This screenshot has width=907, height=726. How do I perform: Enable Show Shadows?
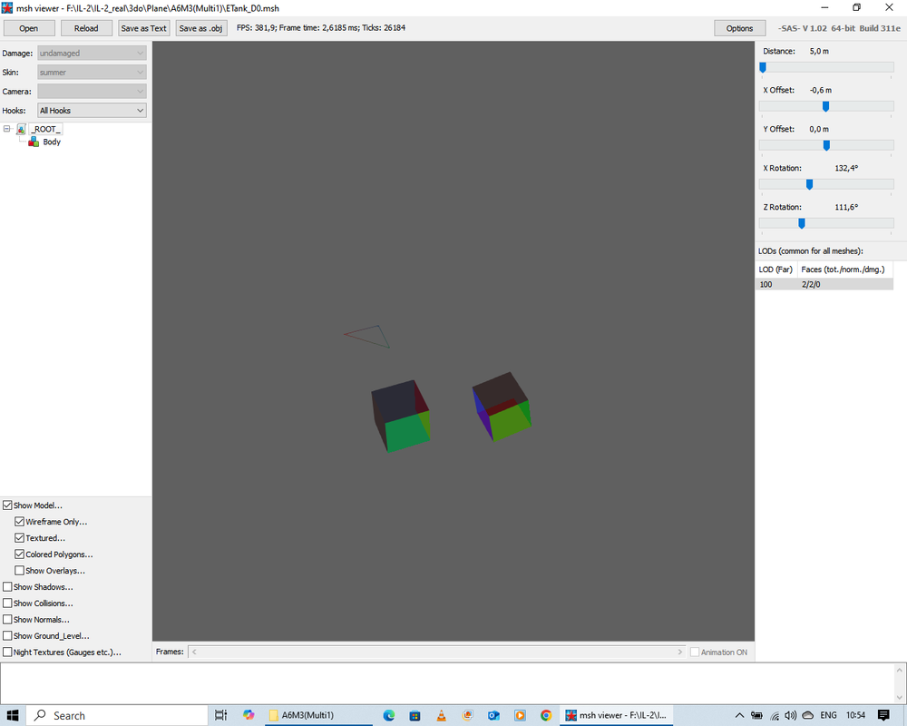[7, 586]
